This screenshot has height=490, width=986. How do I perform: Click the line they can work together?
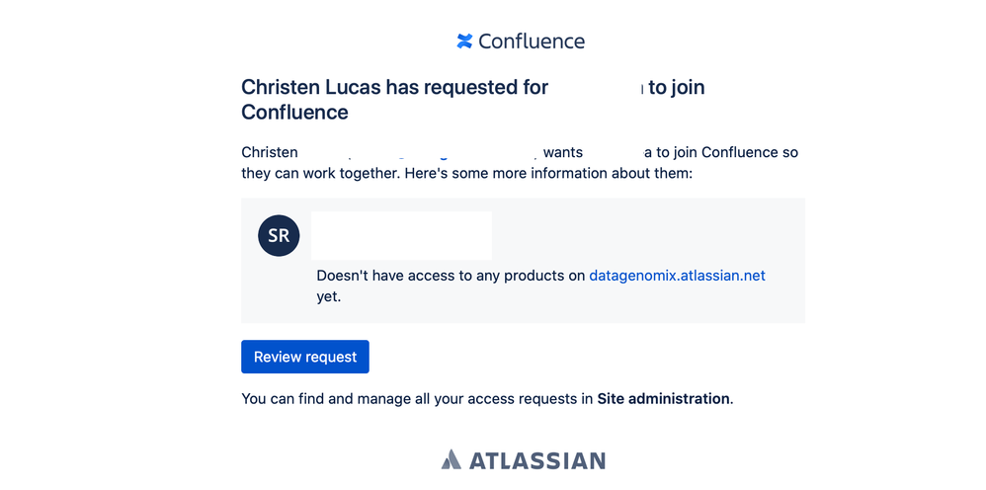tap(466, 174)
